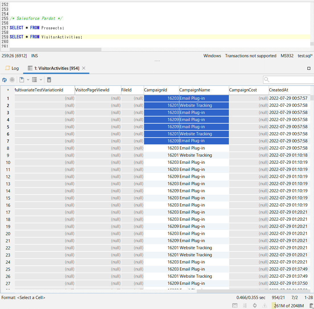
Task: Expand the grid view mode dropdown
Action: pyautogui.click(x=41, y=80)
